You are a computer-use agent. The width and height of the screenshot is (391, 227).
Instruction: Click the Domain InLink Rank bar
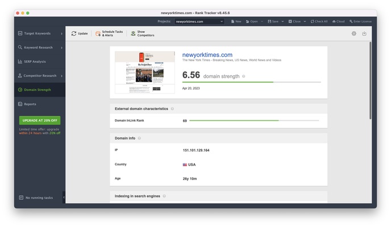(254, 120)
